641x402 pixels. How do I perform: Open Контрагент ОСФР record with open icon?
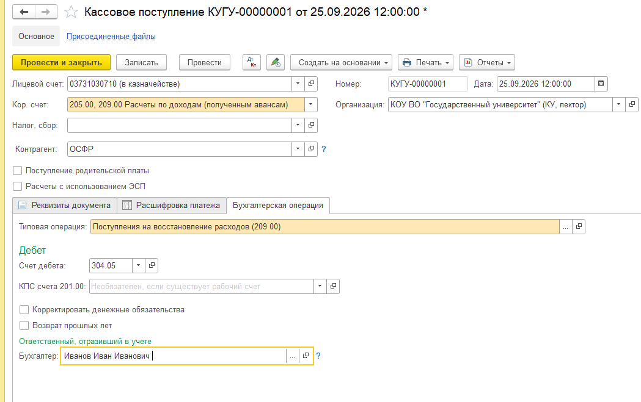311,149
